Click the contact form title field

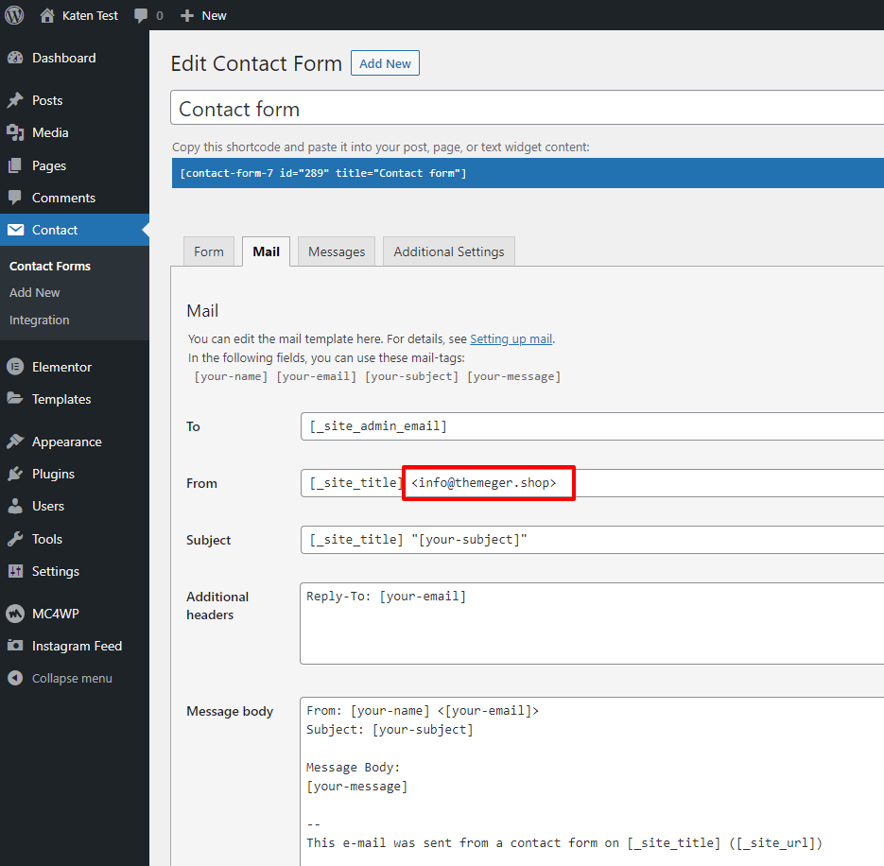pyautogui.click(x=528, y=108)
